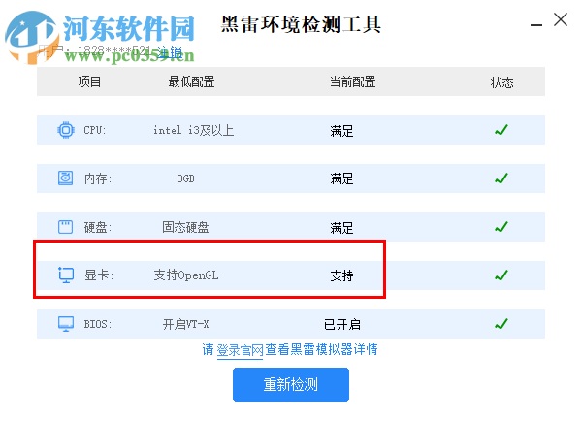Click the '支持' current config value

click(x=341, y=275)
